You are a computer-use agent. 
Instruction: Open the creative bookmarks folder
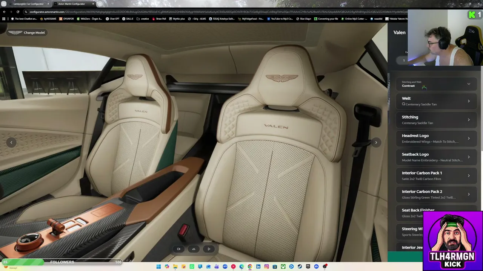coord(143,19)
